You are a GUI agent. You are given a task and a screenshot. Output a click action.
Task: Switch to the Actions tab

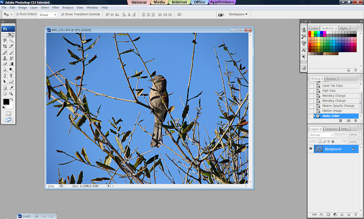[331, 78]
